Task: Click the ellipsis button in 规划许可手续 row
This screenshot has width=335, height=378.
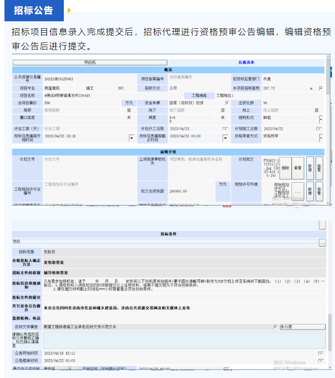Action: (x=297, y=191)
